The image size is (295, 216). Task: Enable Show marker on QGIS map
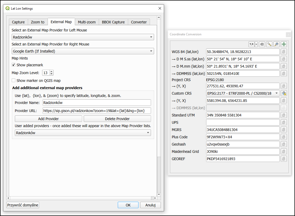pos(14,81)
